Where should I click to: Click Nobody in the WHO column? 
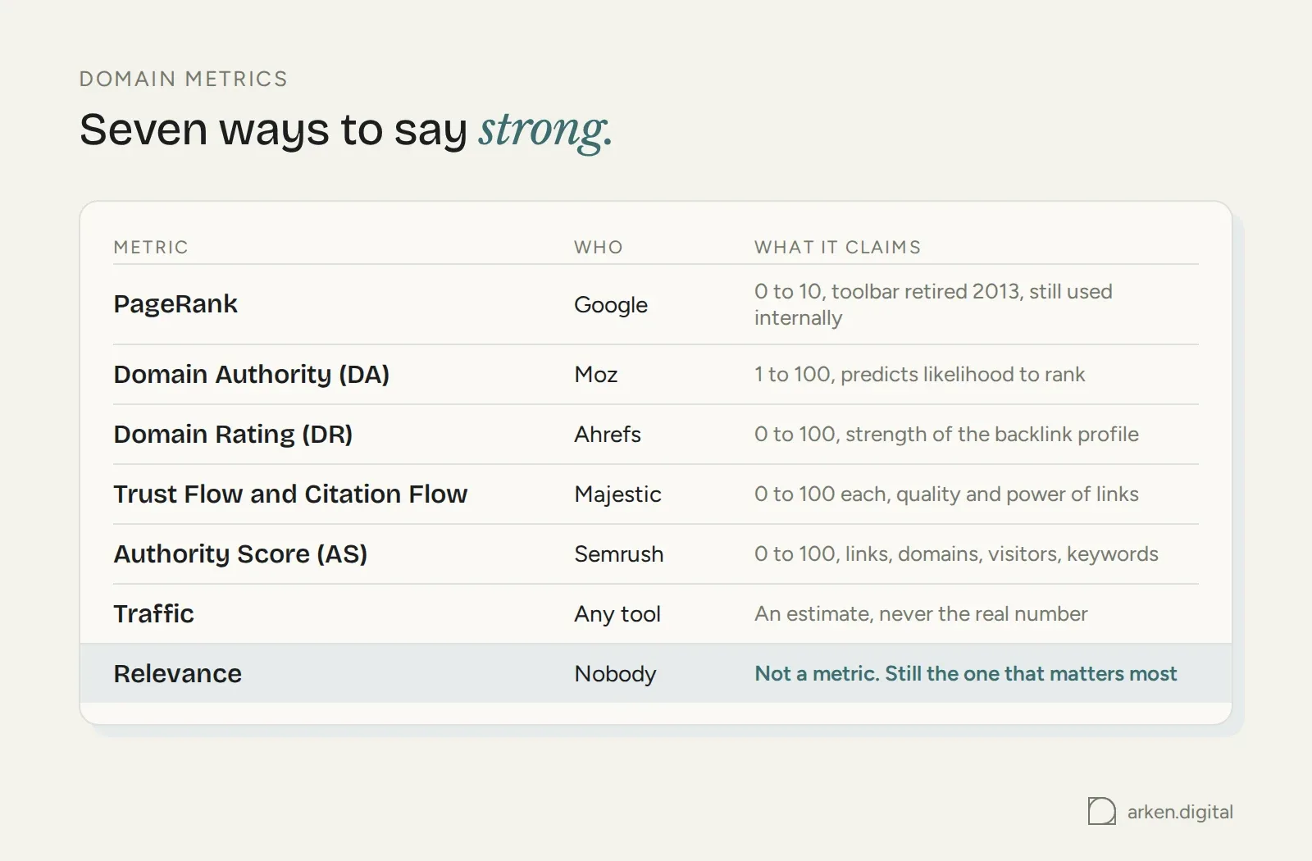(615, 674)
